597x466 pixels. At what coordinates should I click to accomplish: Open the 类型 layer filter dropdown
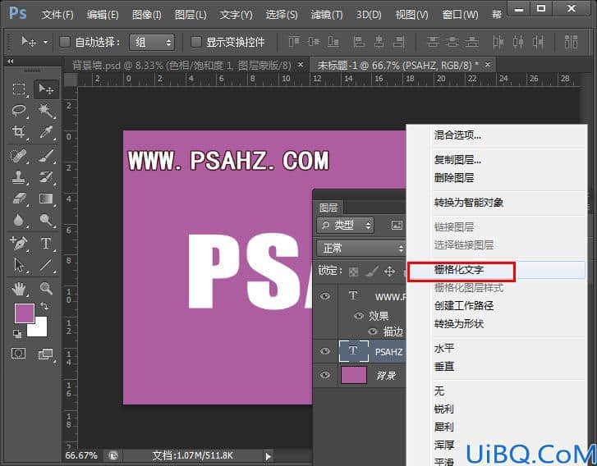346,226
